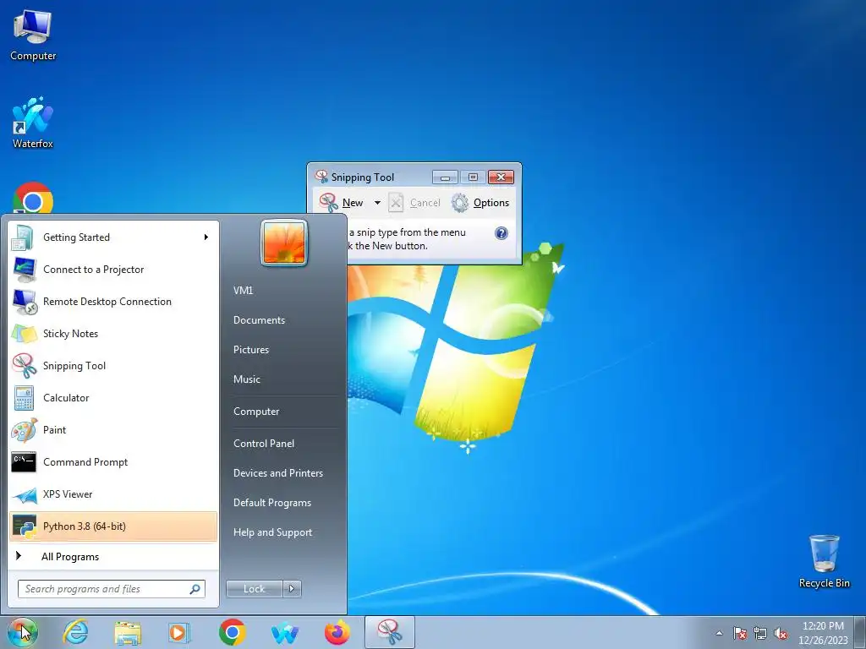Click the Action Center flag tray icon
Viewport: 866px width, 649px height.
[739, 633]
